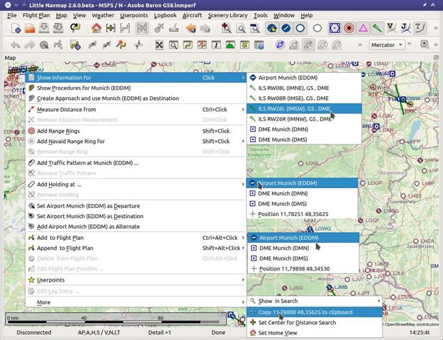Click the blue compass connect icon
The width and height of the screenshot is (443, 340).
(280, 45)
